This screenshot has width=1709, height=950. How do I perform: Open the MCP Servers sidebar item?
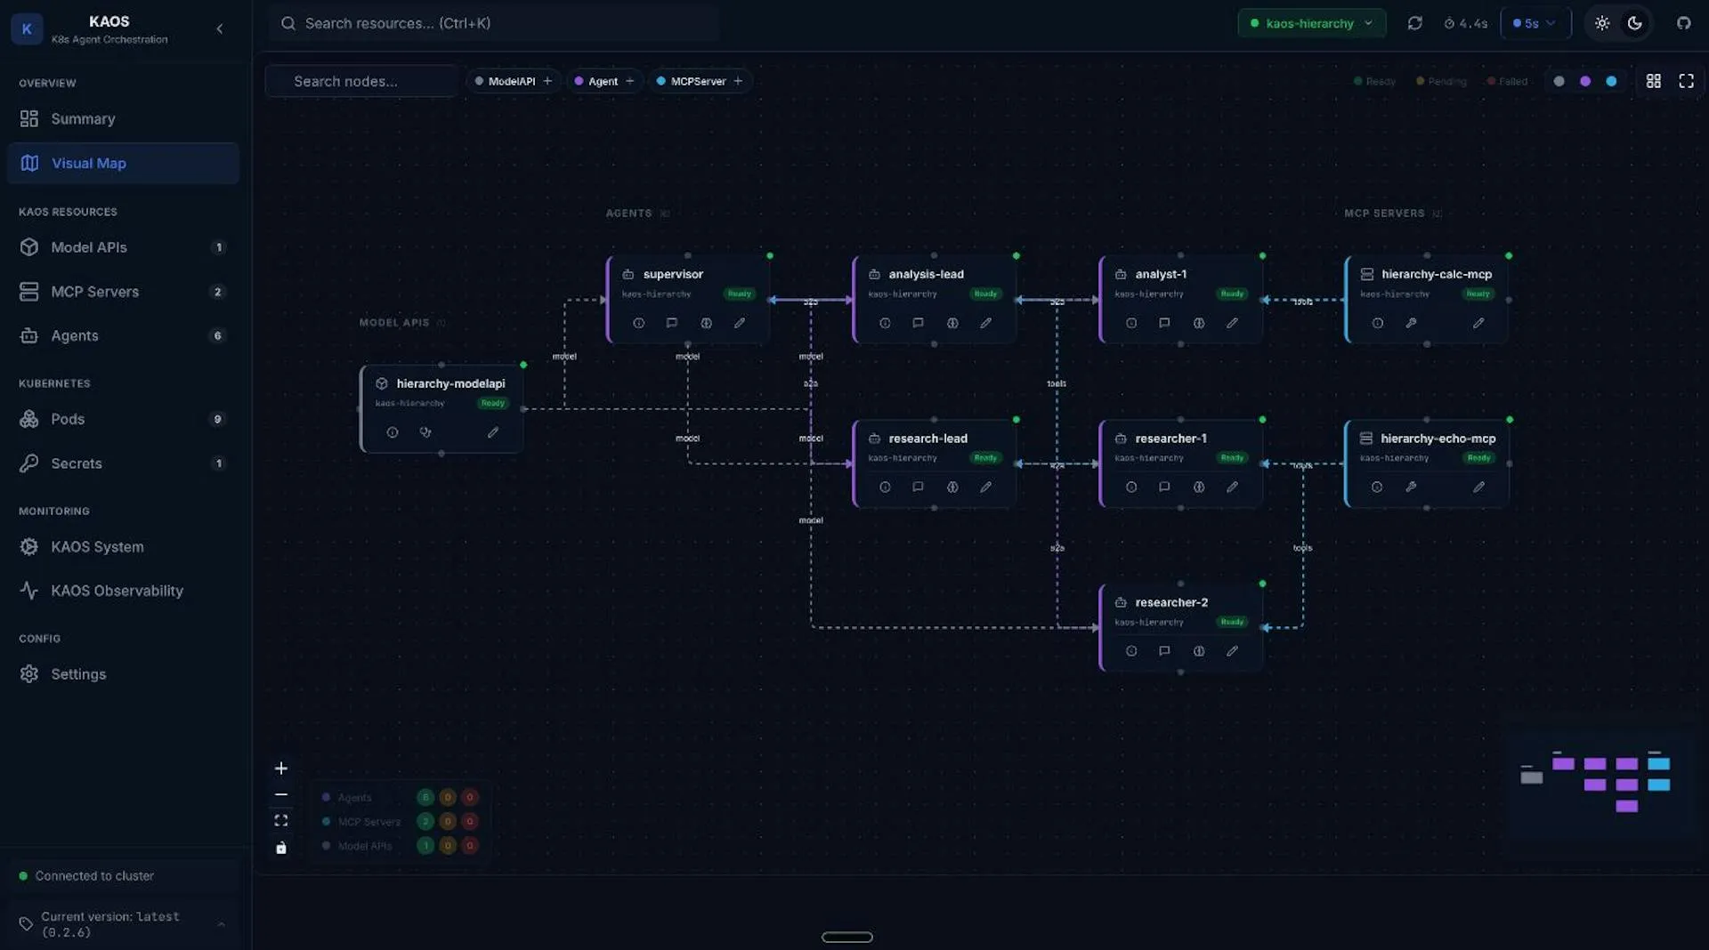(123, 292)
